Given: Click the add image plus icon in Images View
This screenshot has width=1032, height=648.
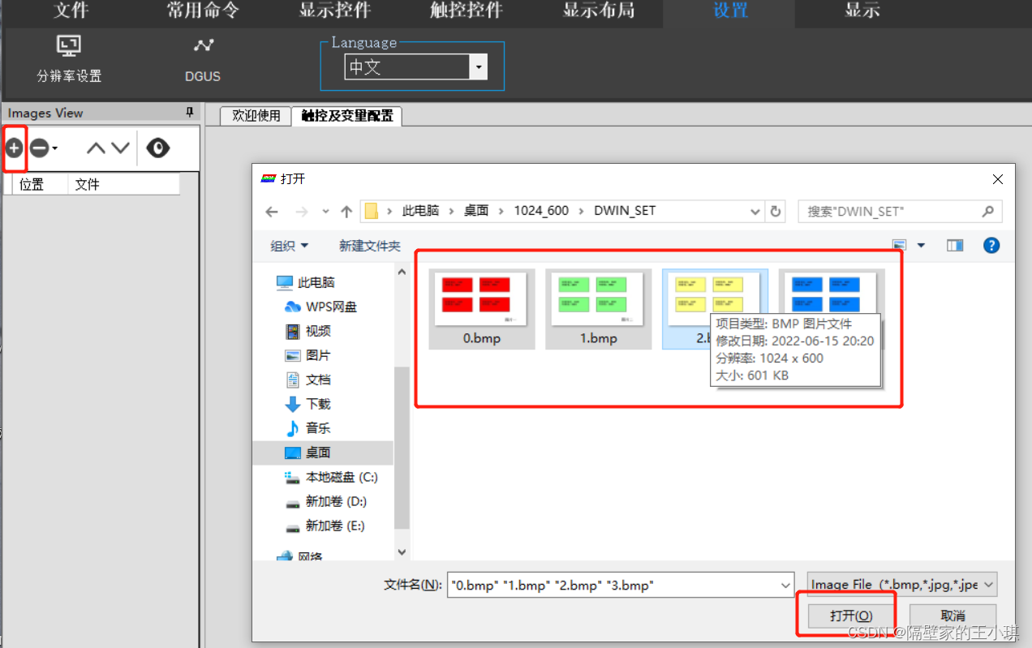Looking at the screenshot, I should point(14,148).
